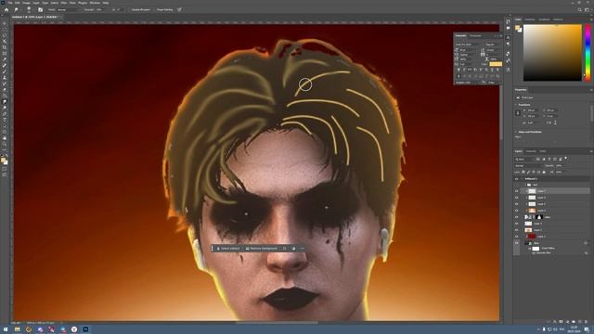The height and width of the screenshot is (334, 594).
Task: Lock all on the selected layer
Action: [x=544, y=172]
